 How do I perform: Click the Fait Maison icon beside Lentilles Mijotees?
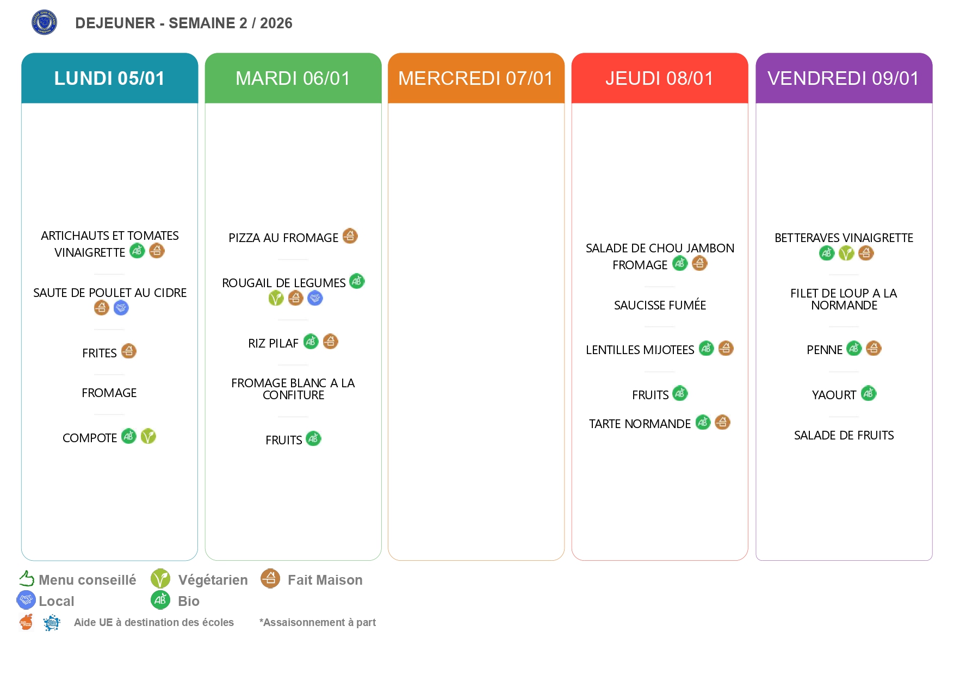pos(726,348)
